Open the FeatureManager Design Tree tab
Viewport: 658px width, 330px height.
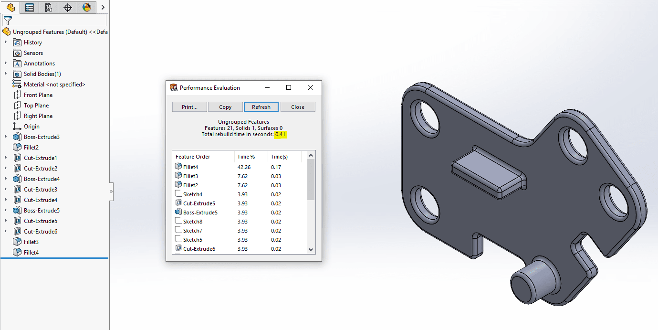click(x=10, y=7)
